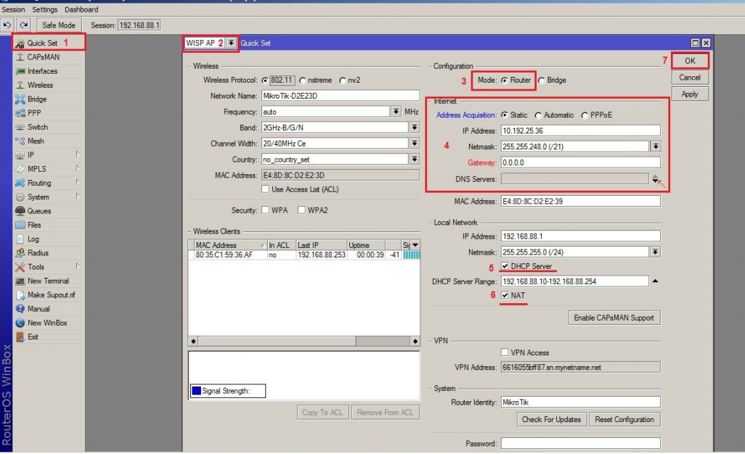
Task: Open Radius in the sidebar
Action: pos(49,253)
